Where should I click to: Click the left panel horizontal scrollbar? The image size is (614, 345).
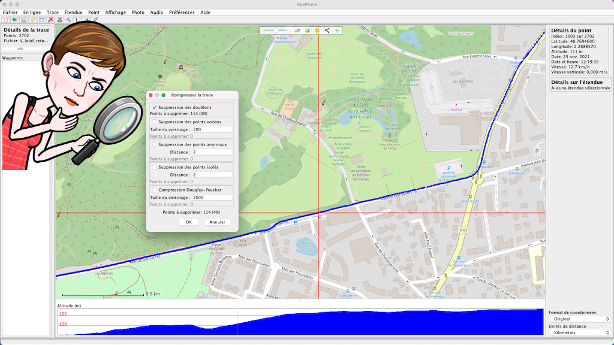tap(20, 49)
